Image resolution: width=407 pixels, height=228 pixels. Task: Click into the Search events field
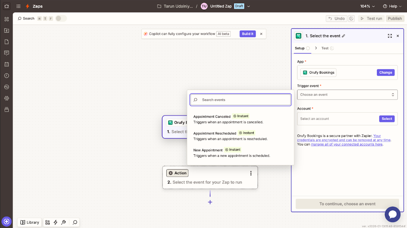(240, 100)
